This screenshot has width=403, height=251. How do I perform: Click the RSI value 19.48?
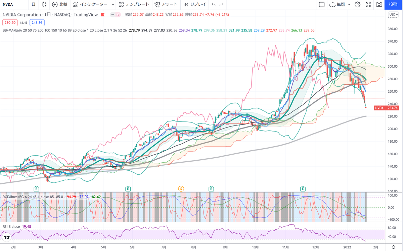(26, 227)
